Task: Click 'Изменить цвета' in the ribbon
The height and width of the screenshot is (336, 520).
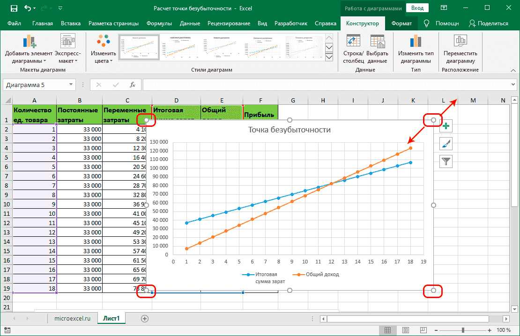Action: tap(104, 47)
